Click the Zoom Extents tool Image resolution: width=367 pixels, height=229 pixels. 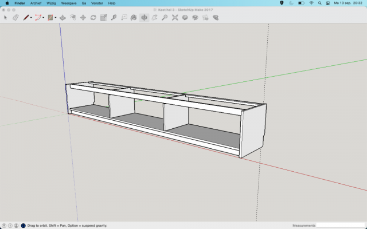(x=175, y=18)
